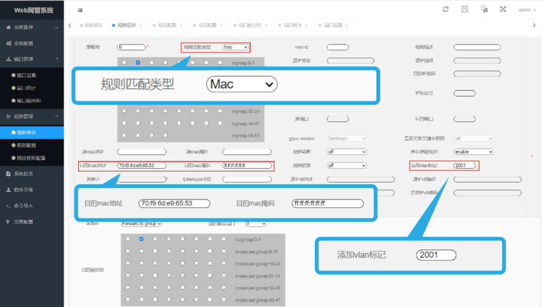543x307 pixels.
Task: Click the language switch icon in the toolbar
Action: pos(484,9)
